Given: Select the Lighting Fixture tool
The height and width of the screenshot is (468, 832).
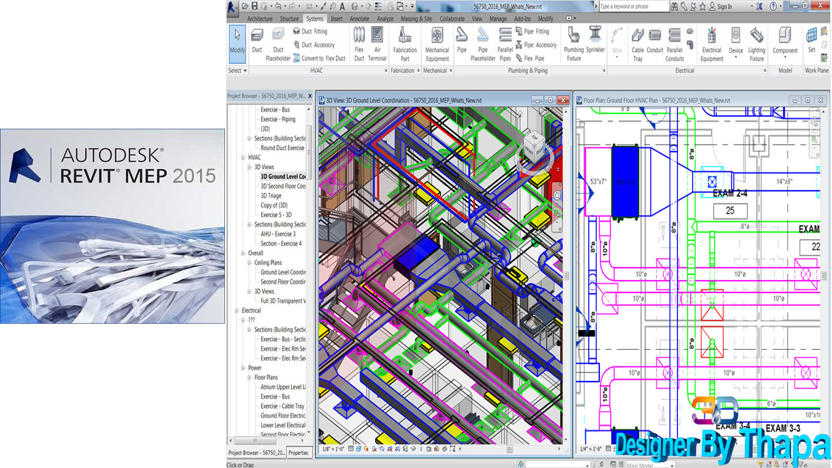Looking at the screenshot, I should point(757,44).
